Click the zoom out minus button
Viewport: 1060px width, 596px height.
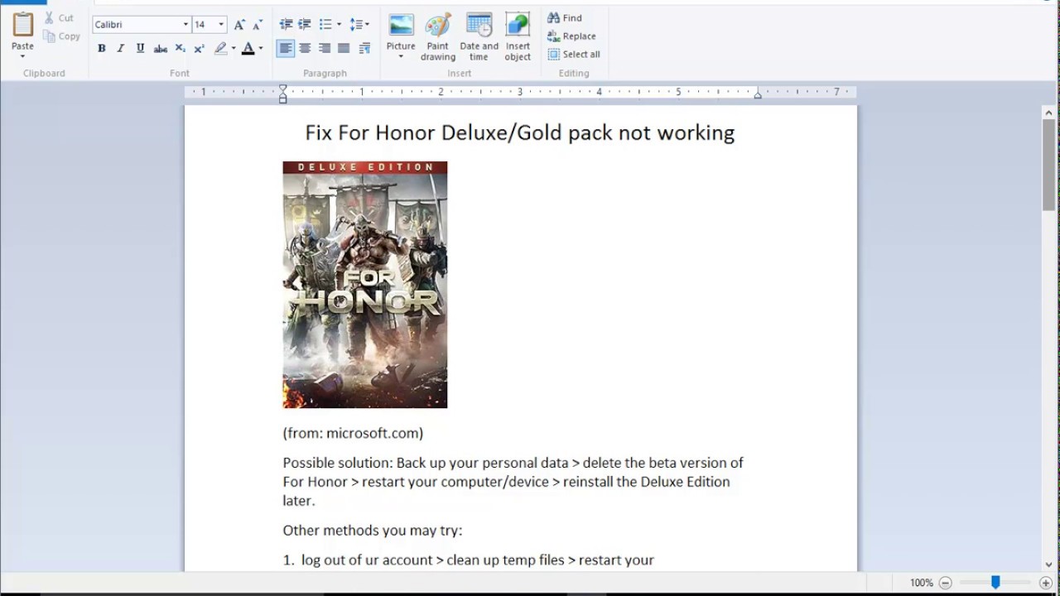point(946,583)
